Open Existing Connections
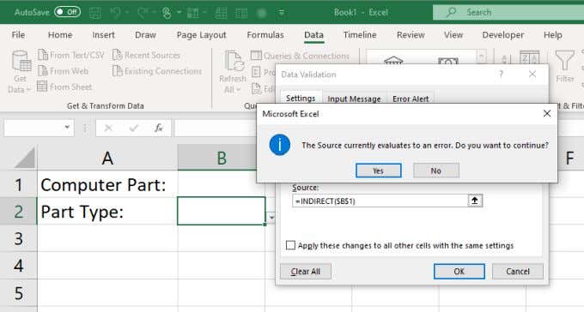Image resolution: width=584 pixels, height=312 pixels. click(157, 70)
